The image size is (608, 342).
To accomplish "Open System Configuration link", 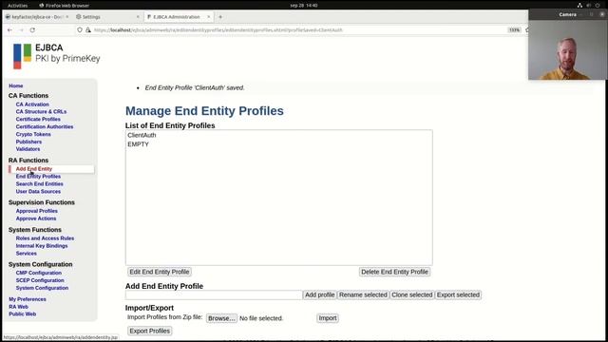I will (x=42, y=288).
